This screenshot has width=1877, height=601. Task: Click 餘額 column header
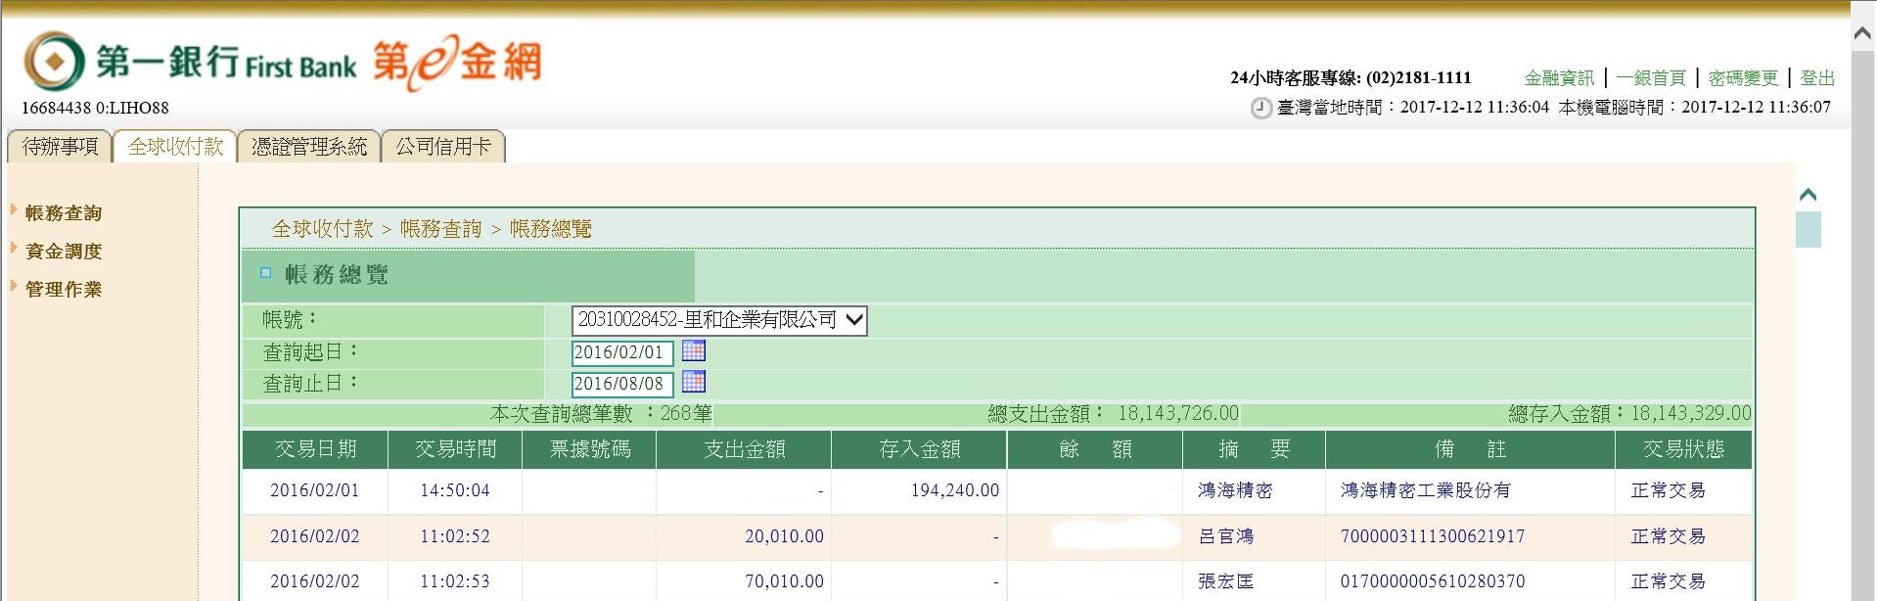coord(1095,449)
